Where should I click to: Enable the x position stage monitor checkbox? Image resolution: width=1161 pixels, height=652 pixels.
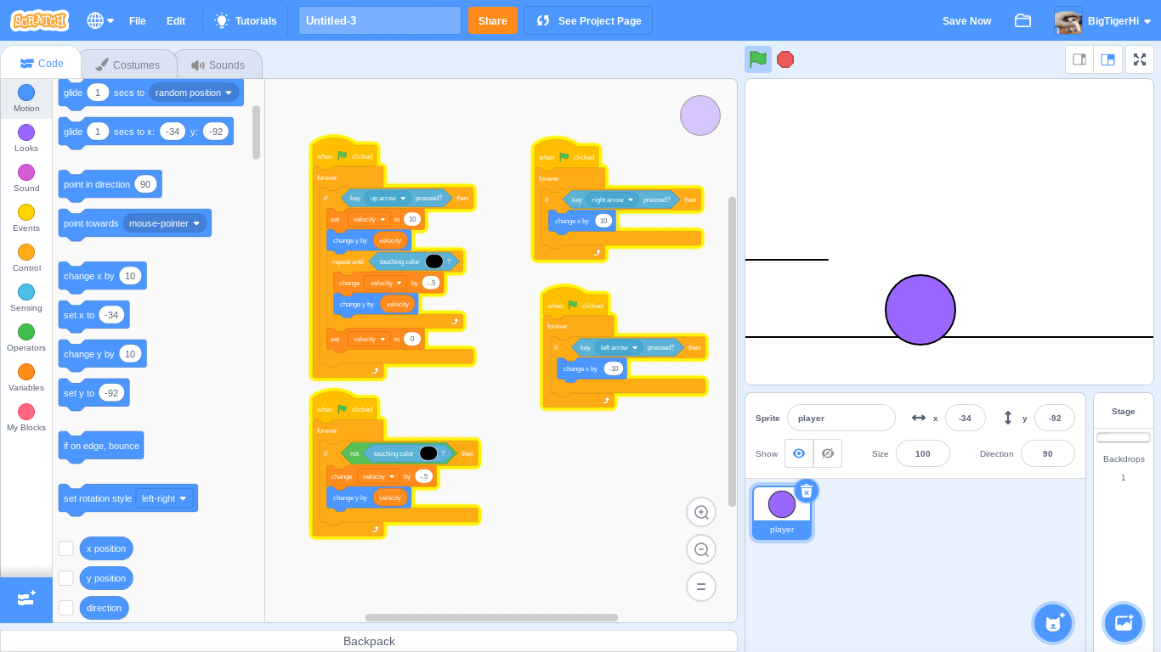66,548
